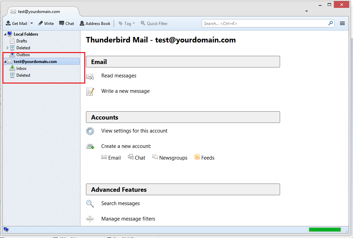Click the orange Feeds RSS icon

click(x=197, y=157)
